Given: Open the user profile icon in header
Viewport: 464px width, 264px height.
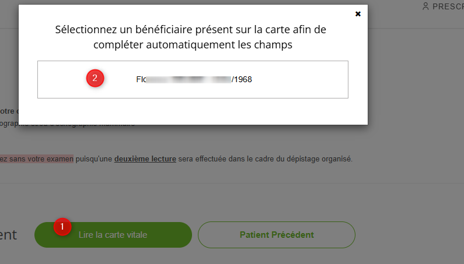Looking at the screenshot, I should pyautogui.click(x=425, y=6).
